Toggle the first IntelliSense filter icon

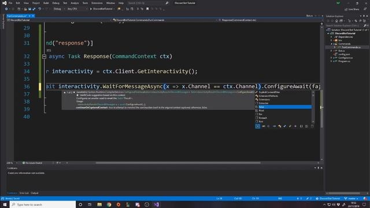tap(258, 127)
